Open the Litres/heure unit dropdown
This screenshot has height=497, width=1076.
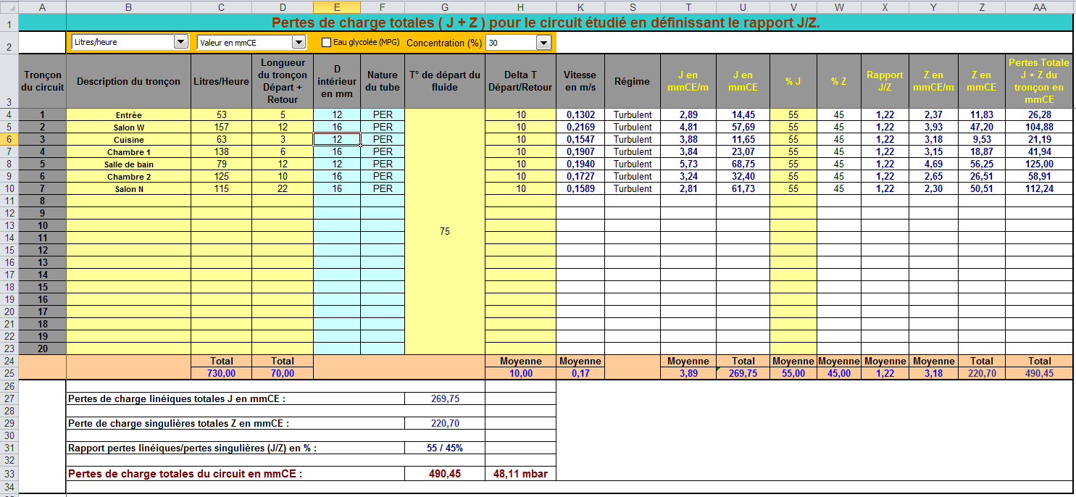pos(180,42)
